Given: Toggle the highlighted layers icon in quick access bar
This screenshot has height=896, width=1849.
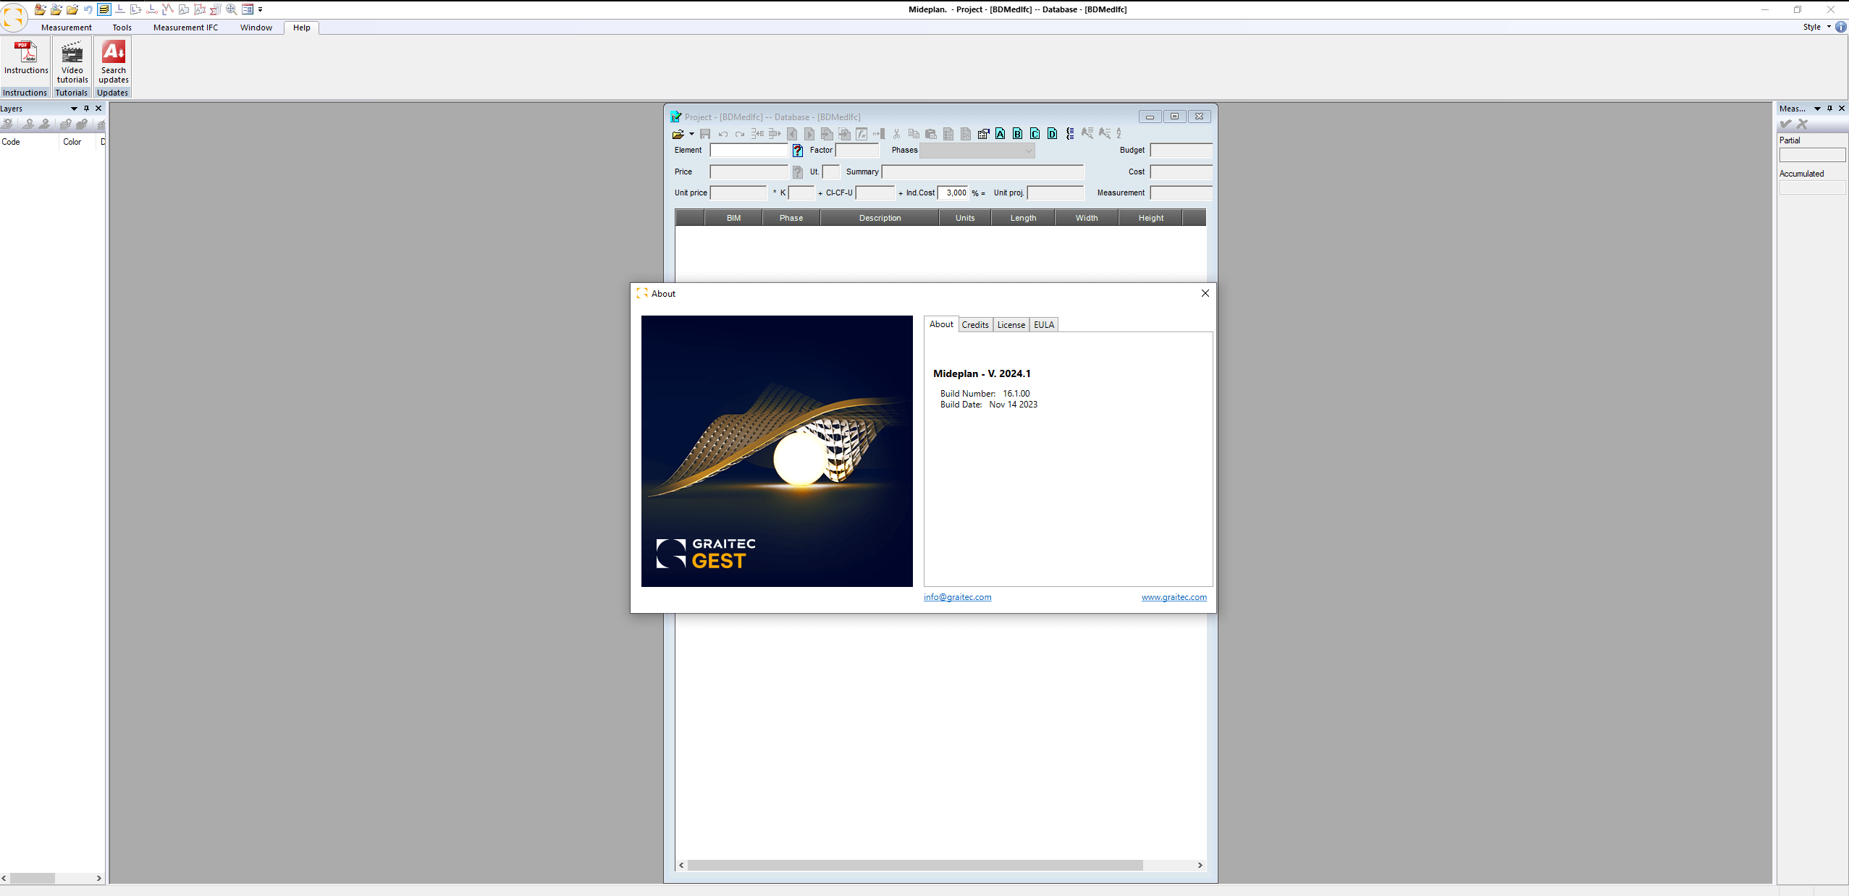Looking at the screenshot, I should coord(104,9).
